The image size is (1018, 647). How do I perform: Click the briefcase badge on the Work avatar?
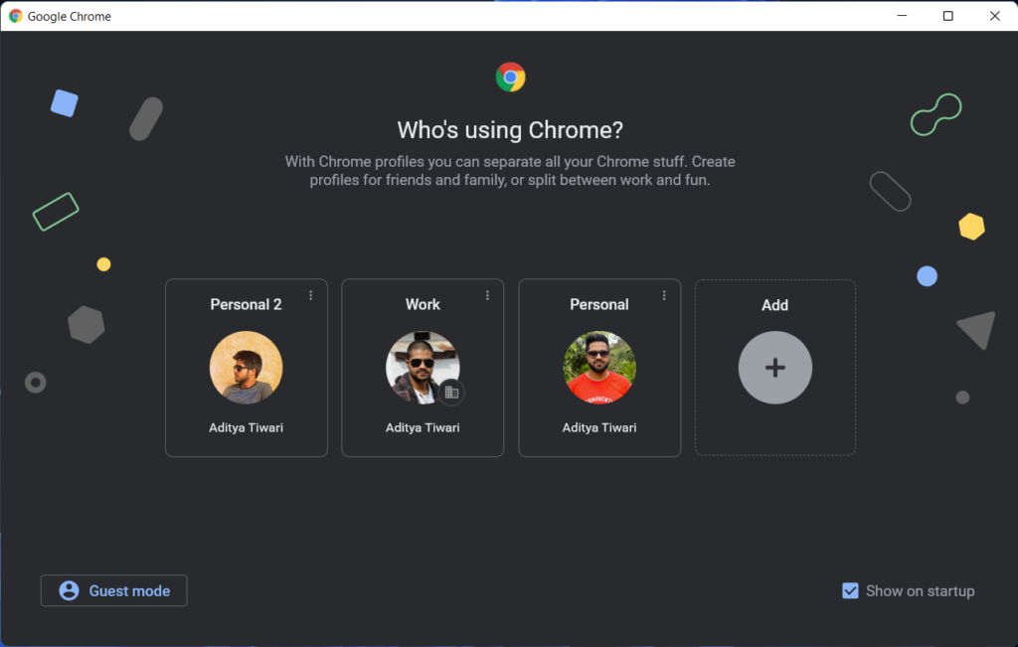[451, 392]
